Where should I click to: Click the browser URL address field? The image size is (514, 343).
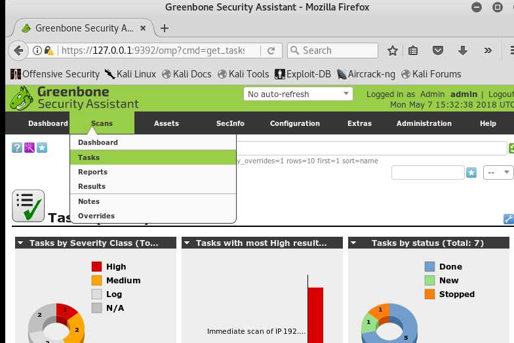153,50
